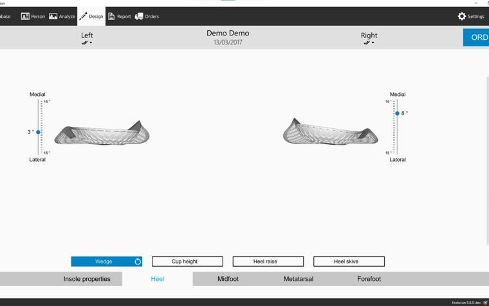The width and height of the screenshot is (489, 306).
Task: Switch to the Insole properties tab
Action: point(87,279)
